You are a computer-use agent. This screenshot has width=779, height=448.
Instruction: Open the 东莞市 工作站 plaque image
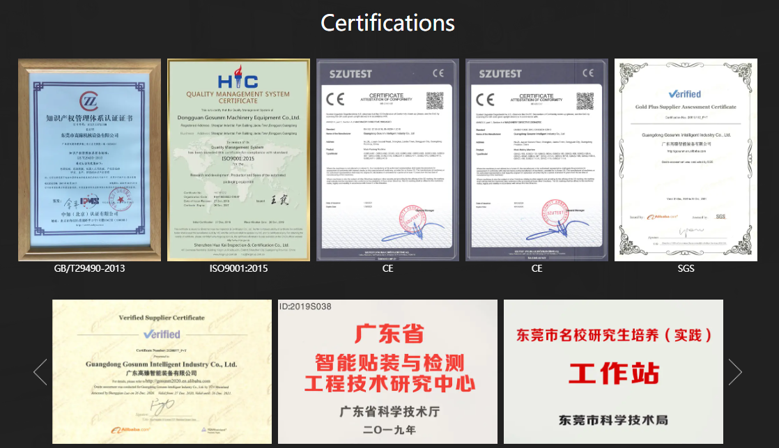tap(613, 371)
